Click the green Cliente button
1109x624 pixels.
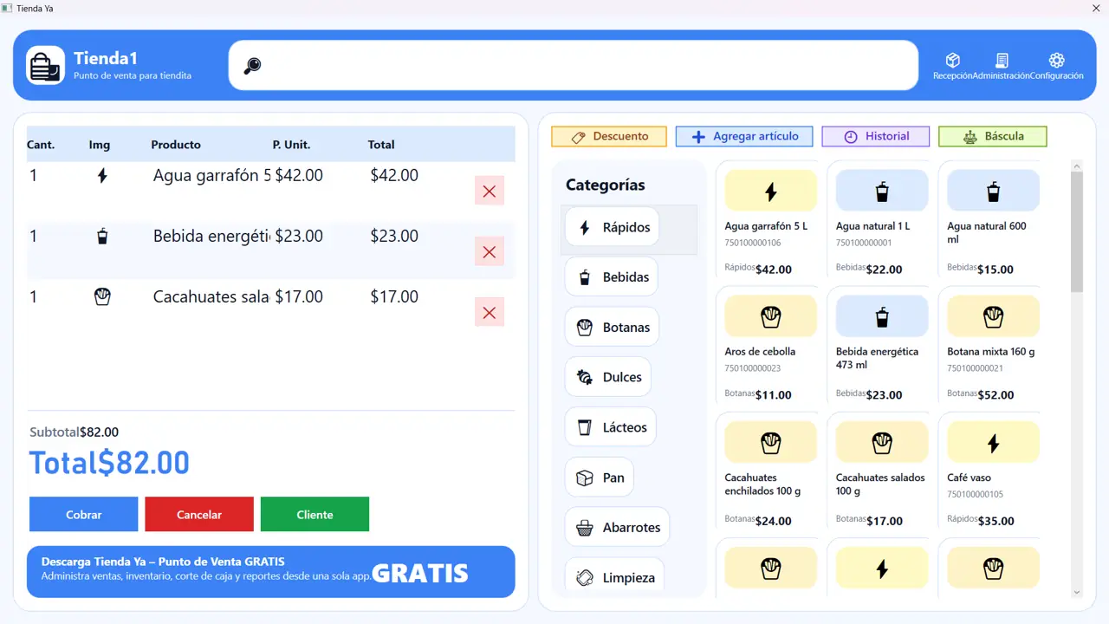315,514
